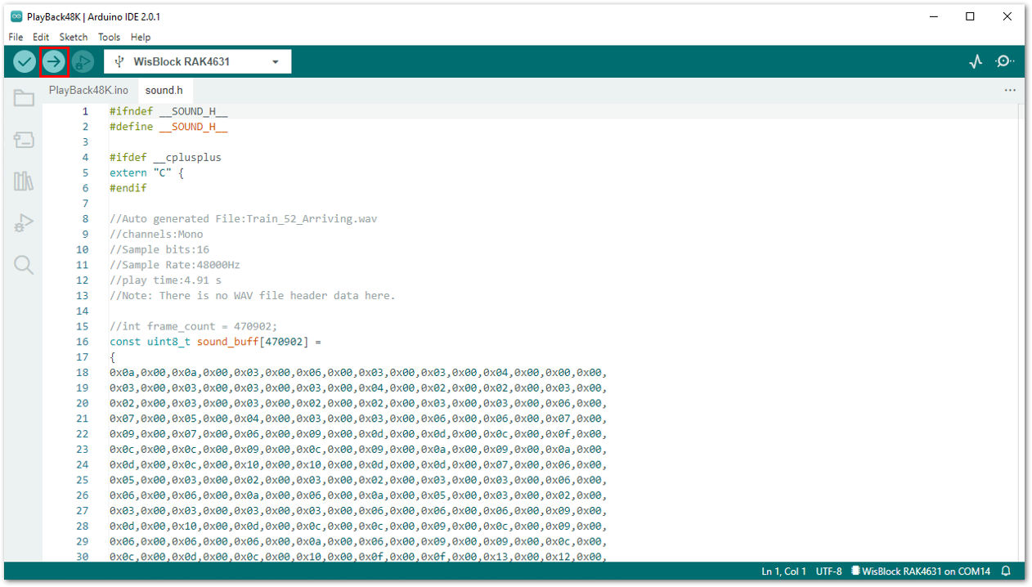Viewport: 1032px width, 587px height.
Task: Click the Arduino IDE logo in title bar
Action: 16,16
